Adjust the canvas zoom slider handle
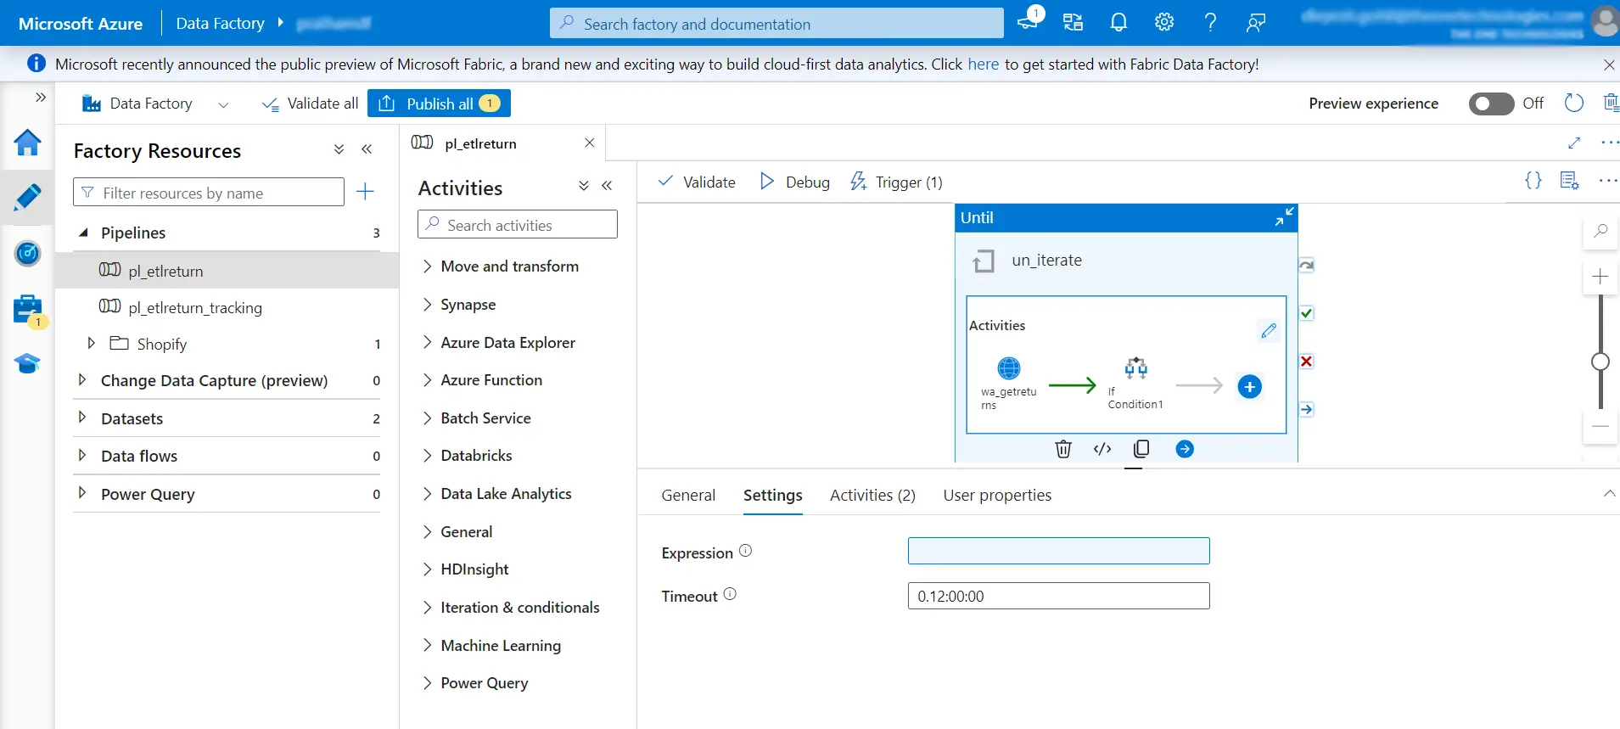 tap(1600, 362)
